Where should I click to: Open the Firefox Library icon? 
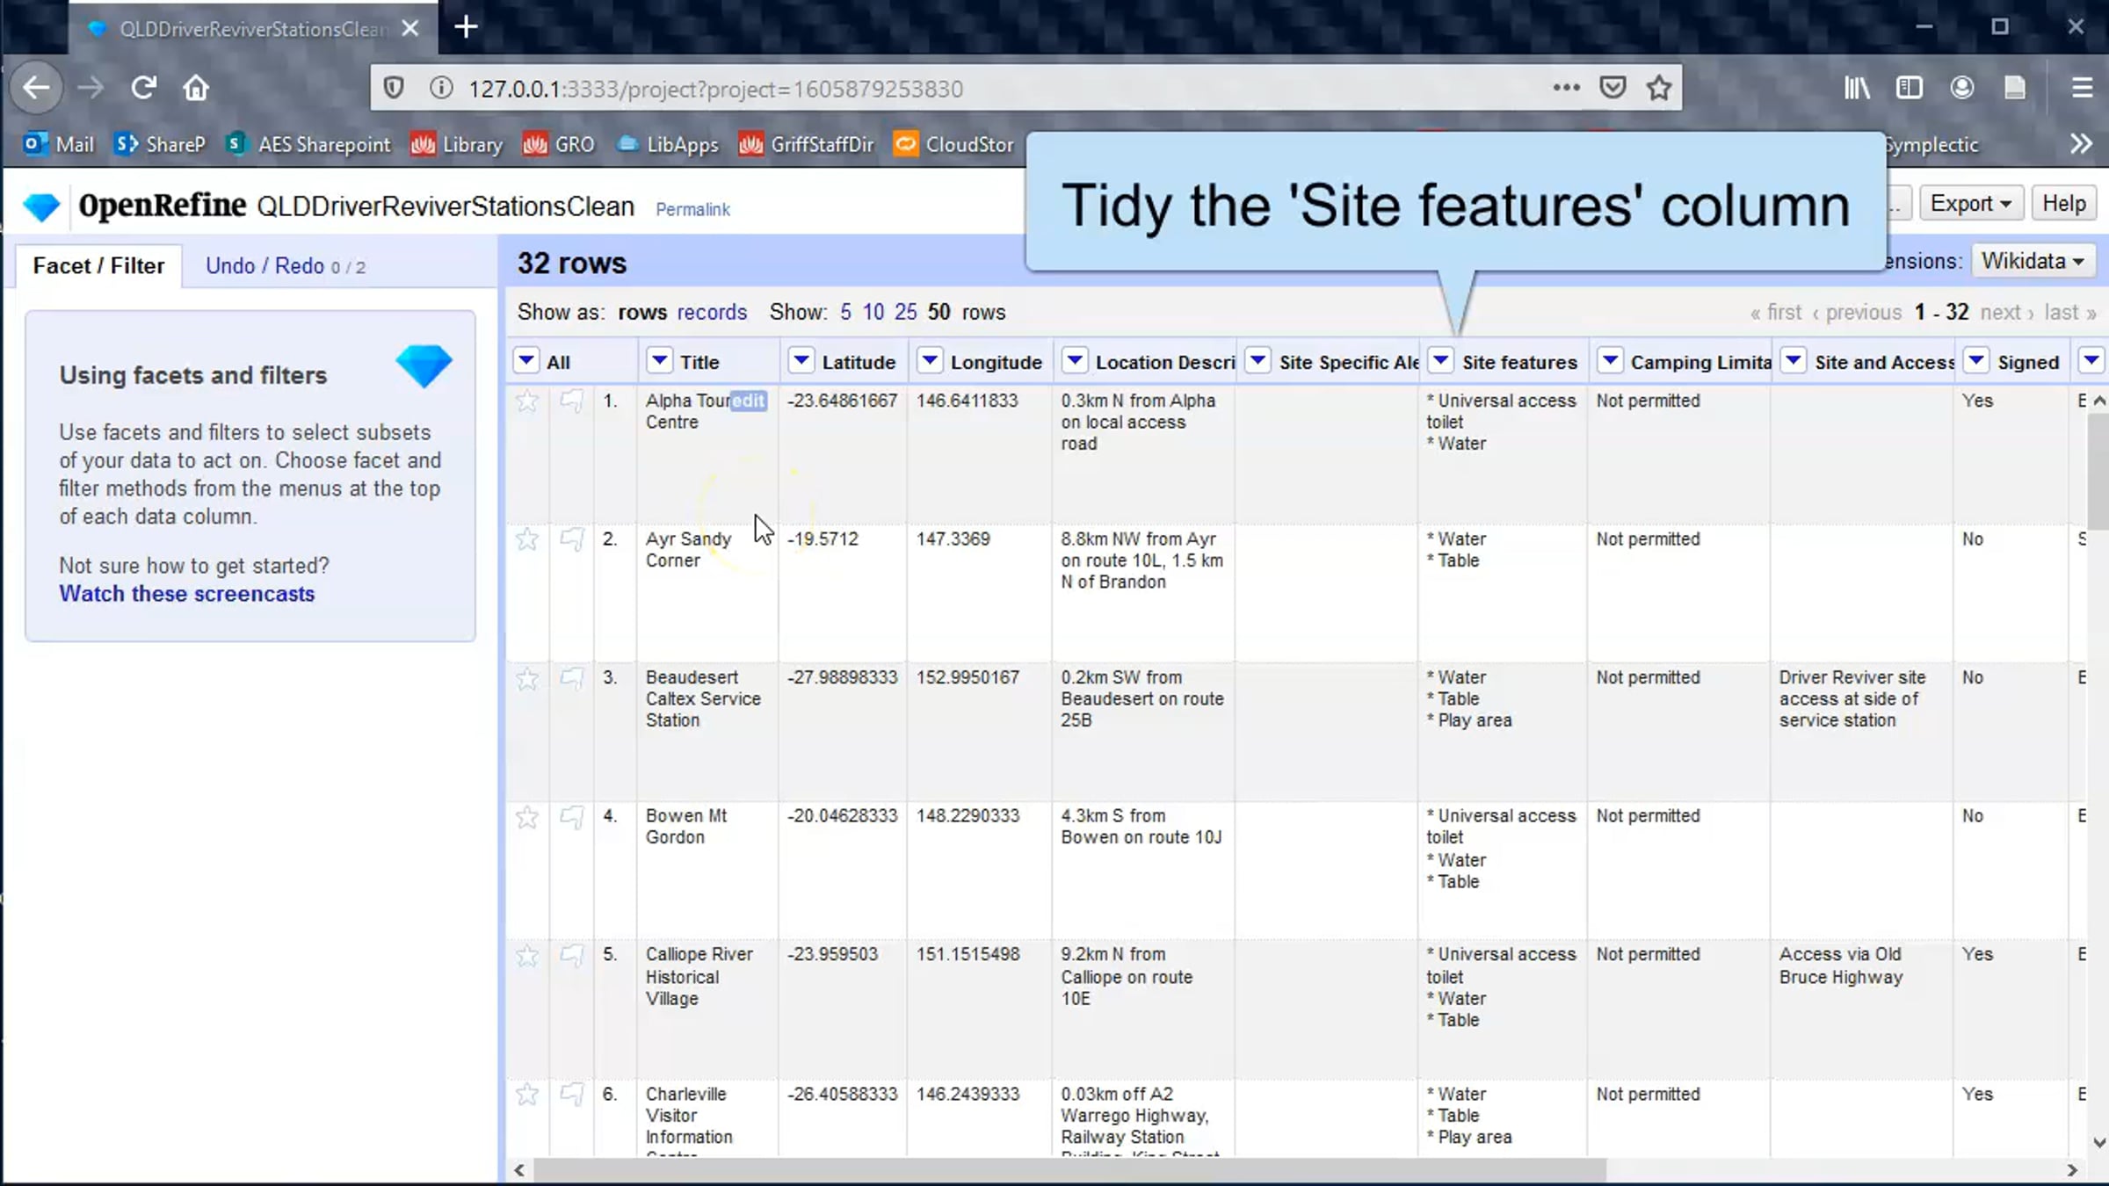1857,88
